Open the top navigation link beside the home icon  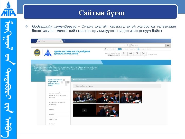click(111, 49)
